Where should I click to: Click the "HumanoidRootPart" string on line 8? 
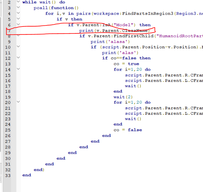180,36
